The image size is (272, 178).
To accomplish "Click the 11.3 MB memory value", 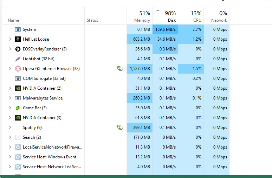I will (x=143, y=147).
